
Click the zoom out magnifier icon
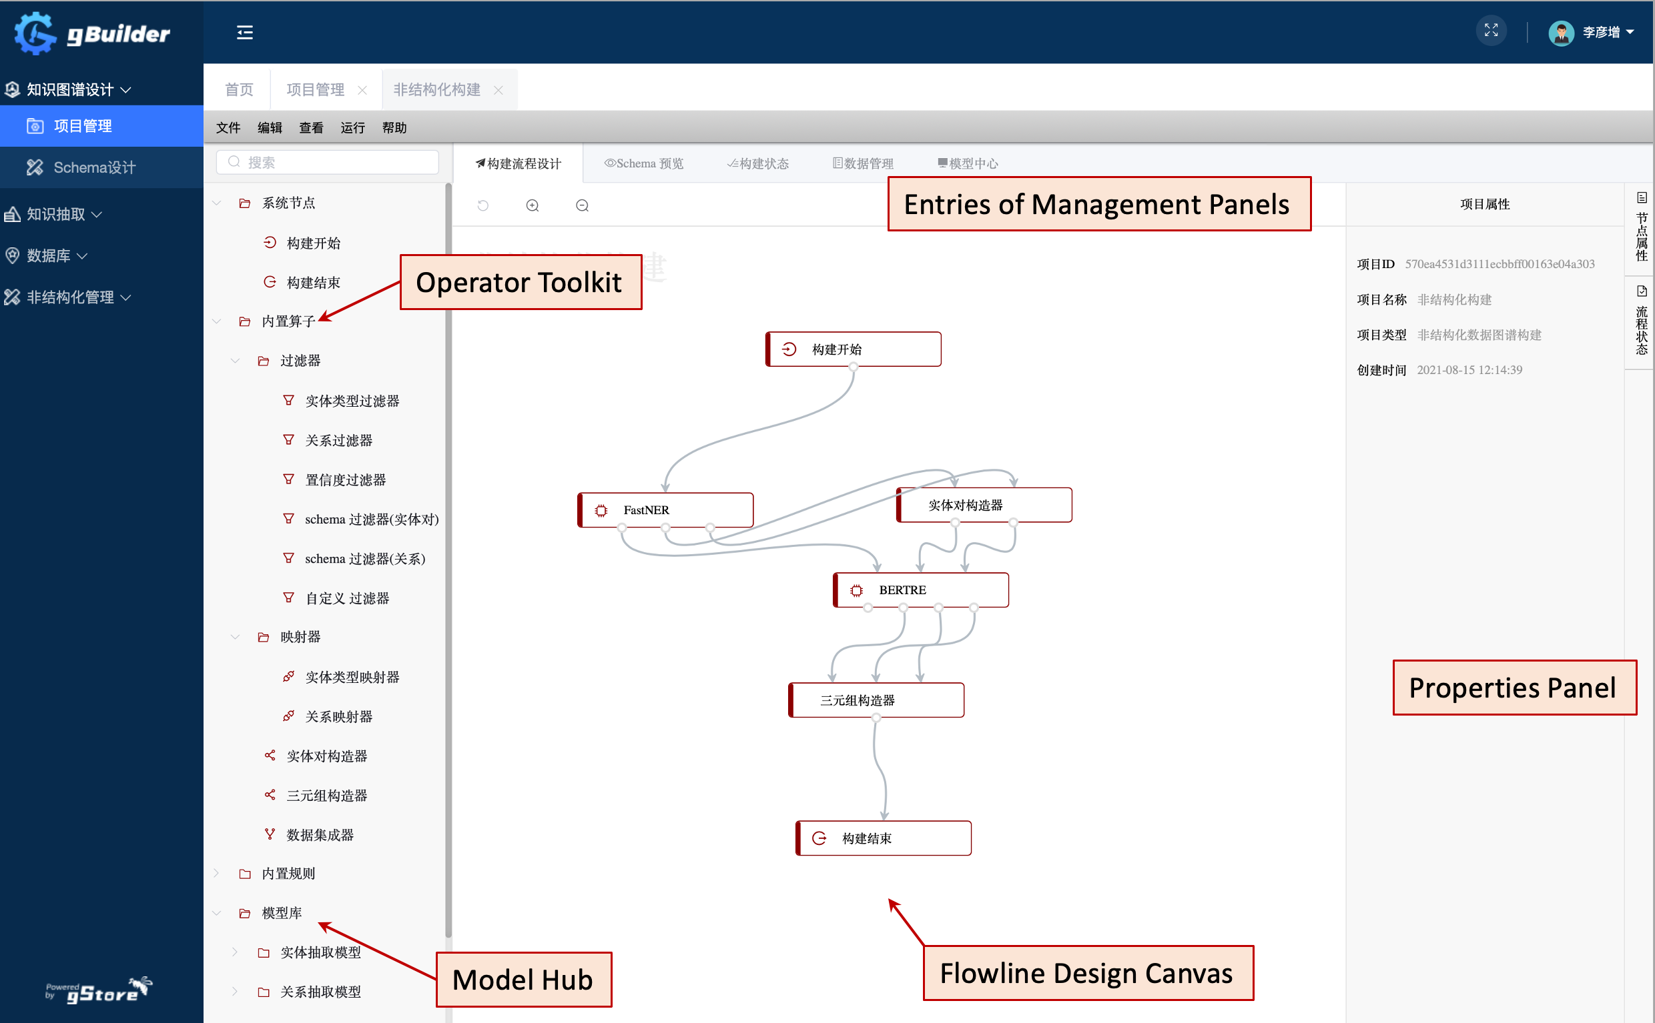coord(582,205)
